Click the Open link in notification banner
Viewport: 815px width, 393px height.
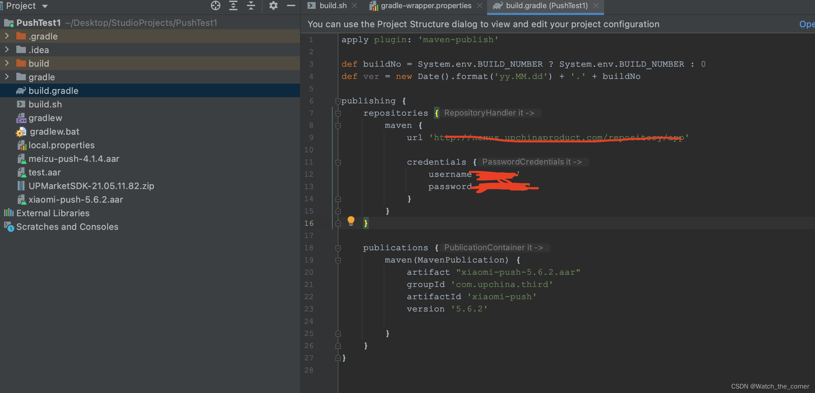click(806, 24)
